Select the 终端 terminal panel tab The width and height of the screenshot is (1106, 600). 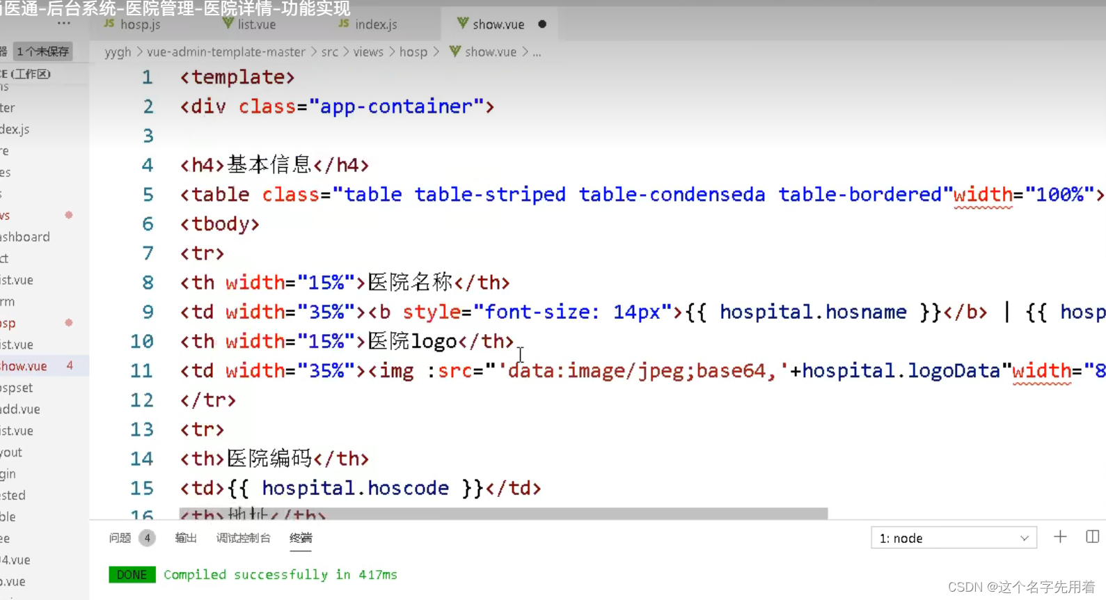[x=301, y=538]
